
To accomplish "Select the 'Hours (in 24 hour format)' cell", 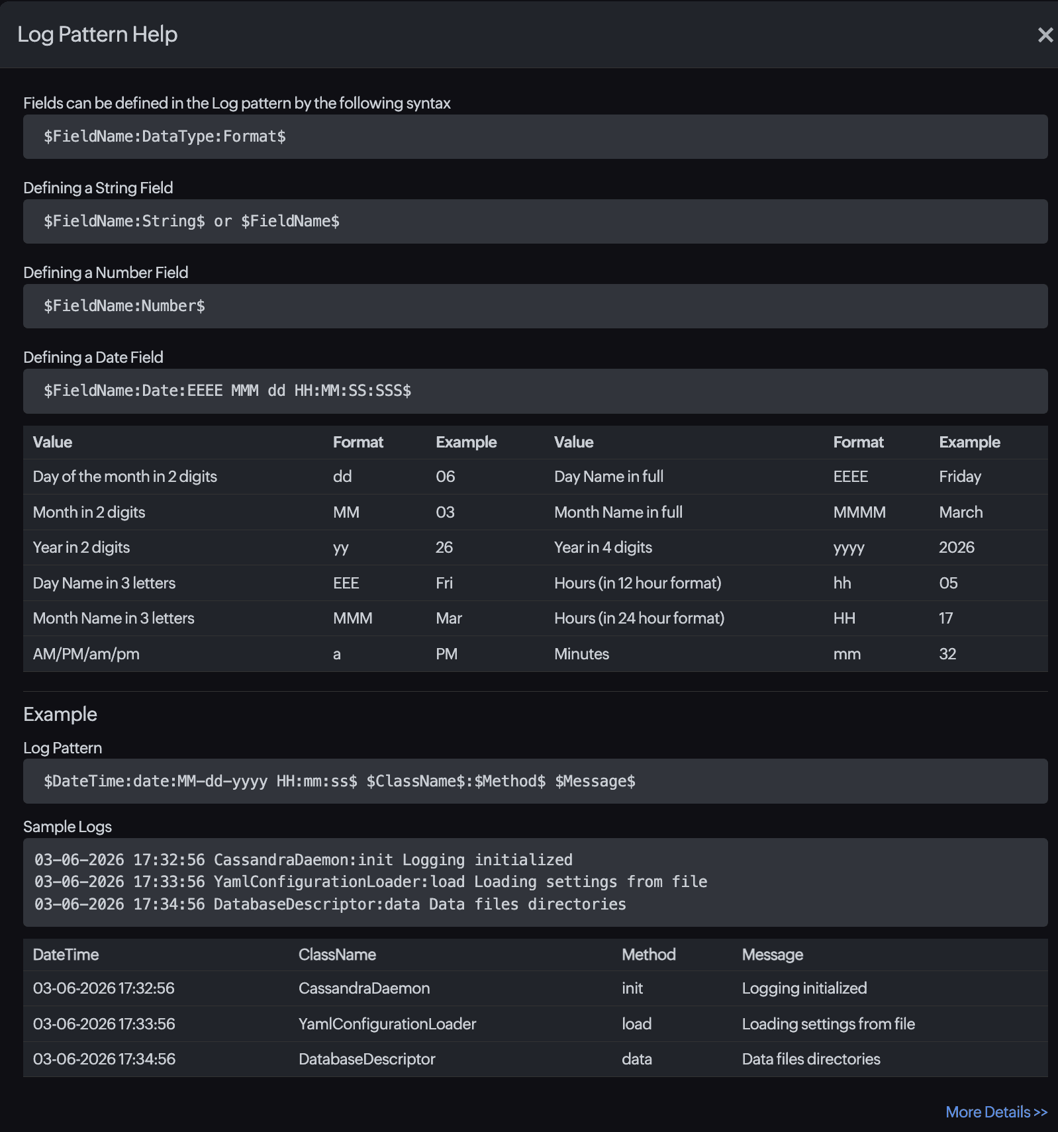I will click(x=639, y=618).
